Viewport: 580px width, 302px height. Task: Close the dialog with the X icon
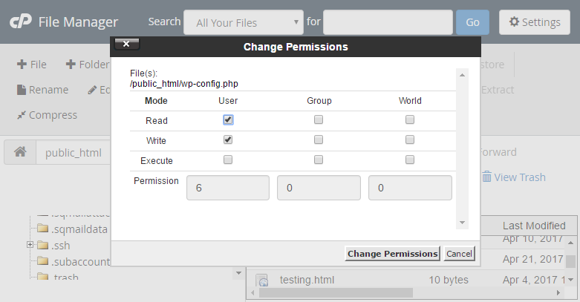(x=126, y=44)
